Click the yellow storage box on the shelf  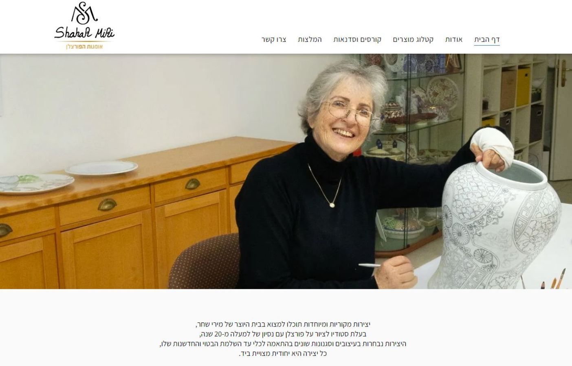(x=523, y=86)
